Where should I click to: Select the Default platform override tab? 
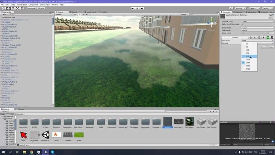tap(235, 37)
